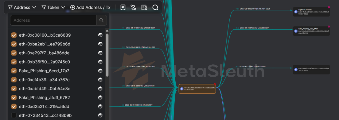Click the scroll-up arrow of the address list

tap(107, 31)
